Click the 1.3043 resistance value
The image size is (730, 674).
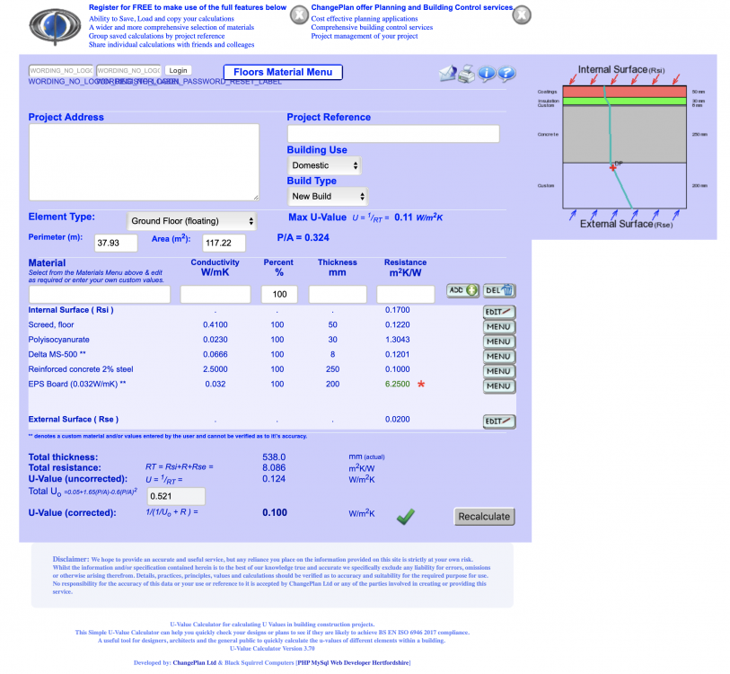397,340
